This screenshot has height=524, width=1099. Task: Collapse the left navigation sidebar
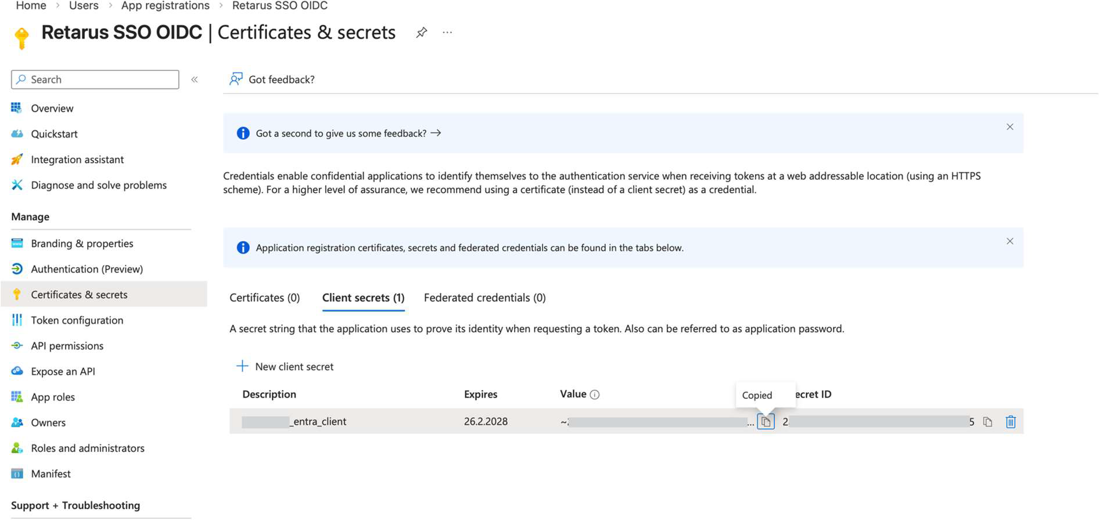click(x=195, y=79)
